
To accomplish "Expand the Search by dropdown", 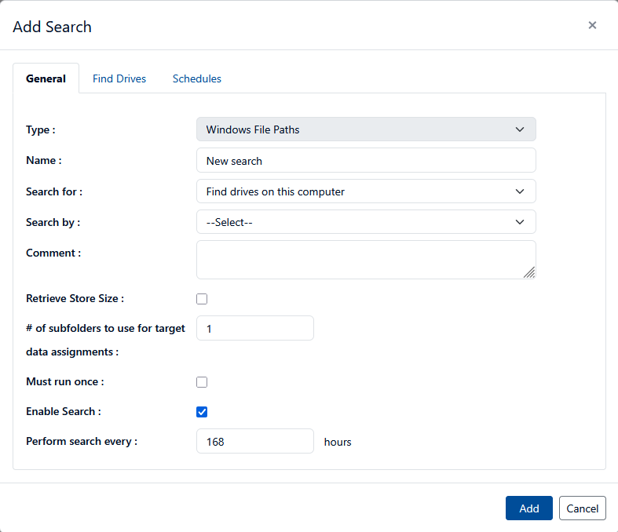I will (366, 222).
